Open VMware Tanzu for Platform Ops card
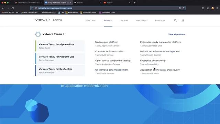The image size is (220, 124). pyautogui.click(x=60, y=58)
